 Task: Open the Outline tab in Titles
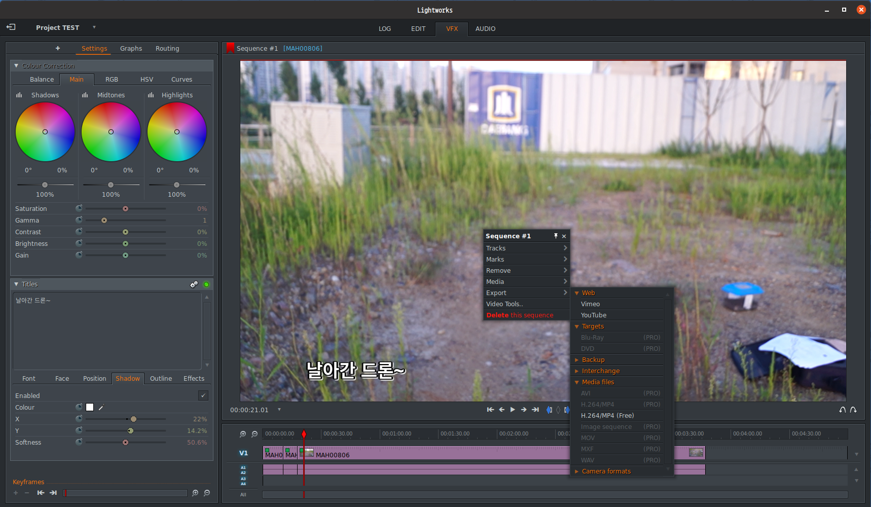[161, 378]
